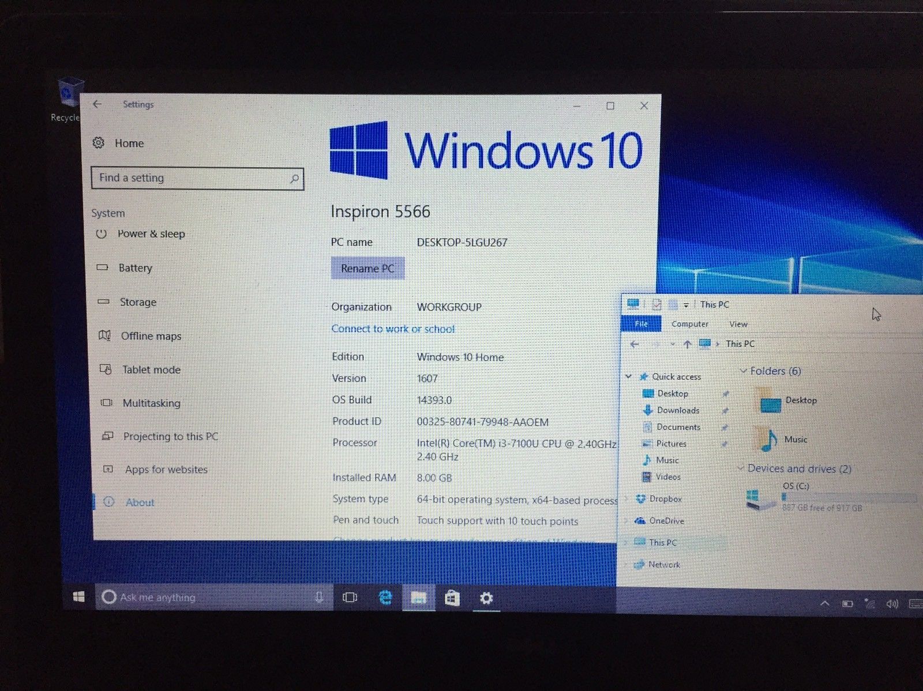This screenshot has width=923, height=691.
Task: Collapse the Devices and drives (2) group
Action: pyautogui.click(x=741, y=469)
